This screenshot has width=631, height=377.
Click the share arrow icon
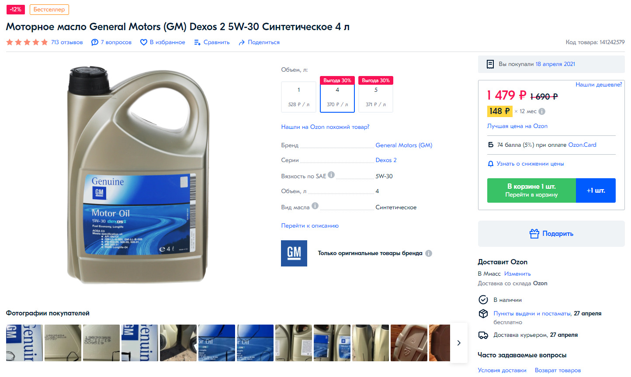click(242, 42)
